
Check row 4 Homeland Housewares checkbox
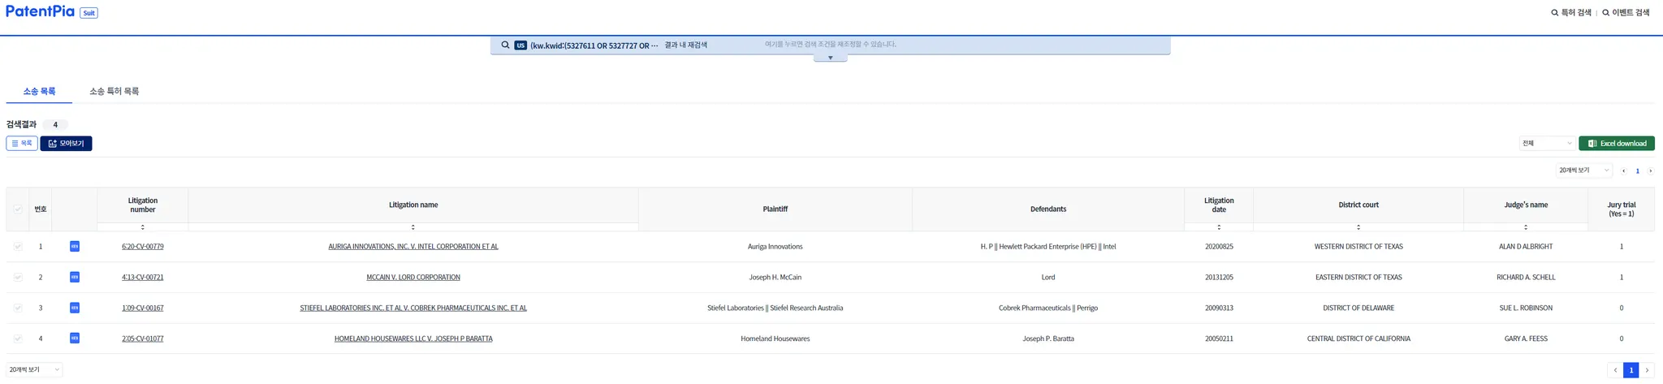(18, 339)
